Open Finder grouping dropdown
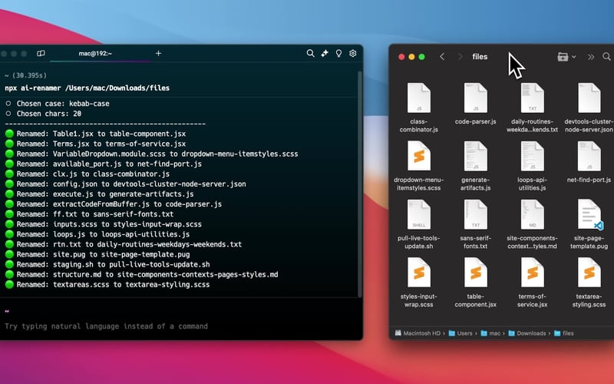Image resolution: width=614 pixels, height=384 pixels. (566, 57)
